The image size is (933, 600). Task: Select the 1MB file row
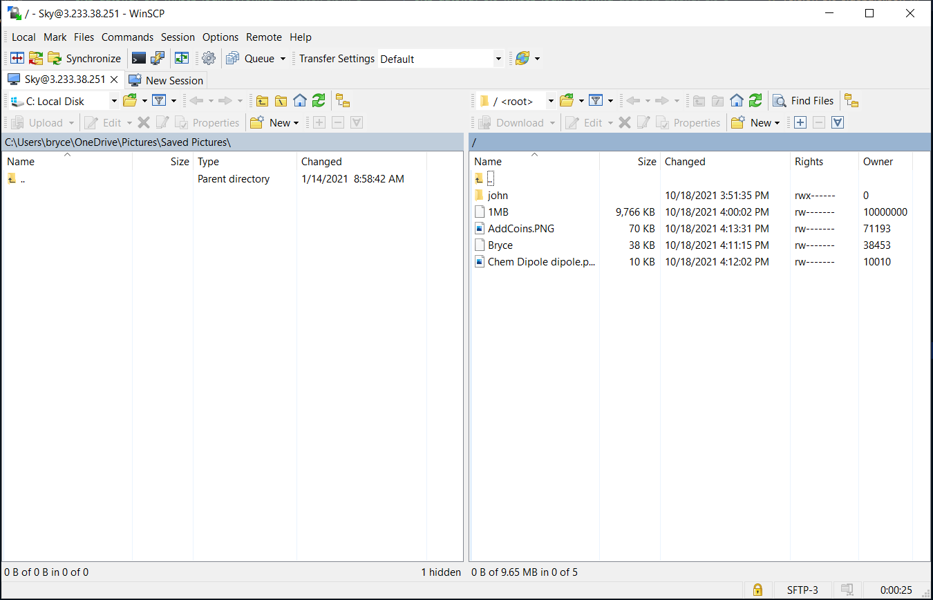[x=691, y=212]
